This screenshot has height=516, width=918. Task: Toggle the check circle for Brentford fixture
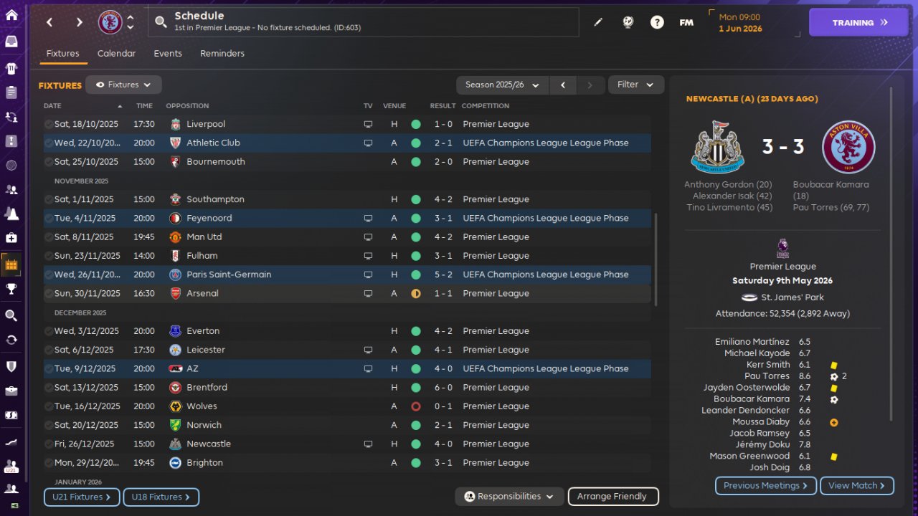(x=48, y=388)
